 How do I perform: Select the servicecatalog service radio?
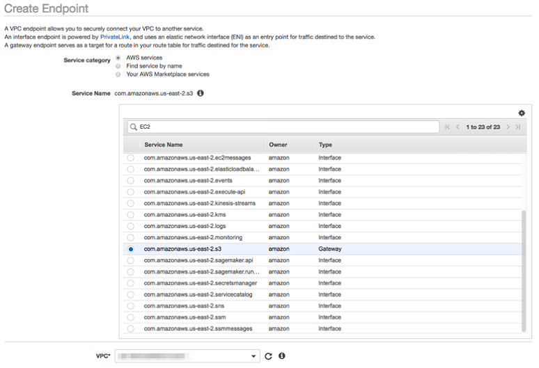pyautogui.click(x=131, y=294)
